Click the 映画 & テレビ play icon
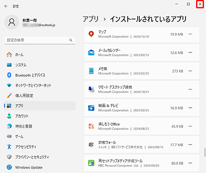 pos(91,108)
